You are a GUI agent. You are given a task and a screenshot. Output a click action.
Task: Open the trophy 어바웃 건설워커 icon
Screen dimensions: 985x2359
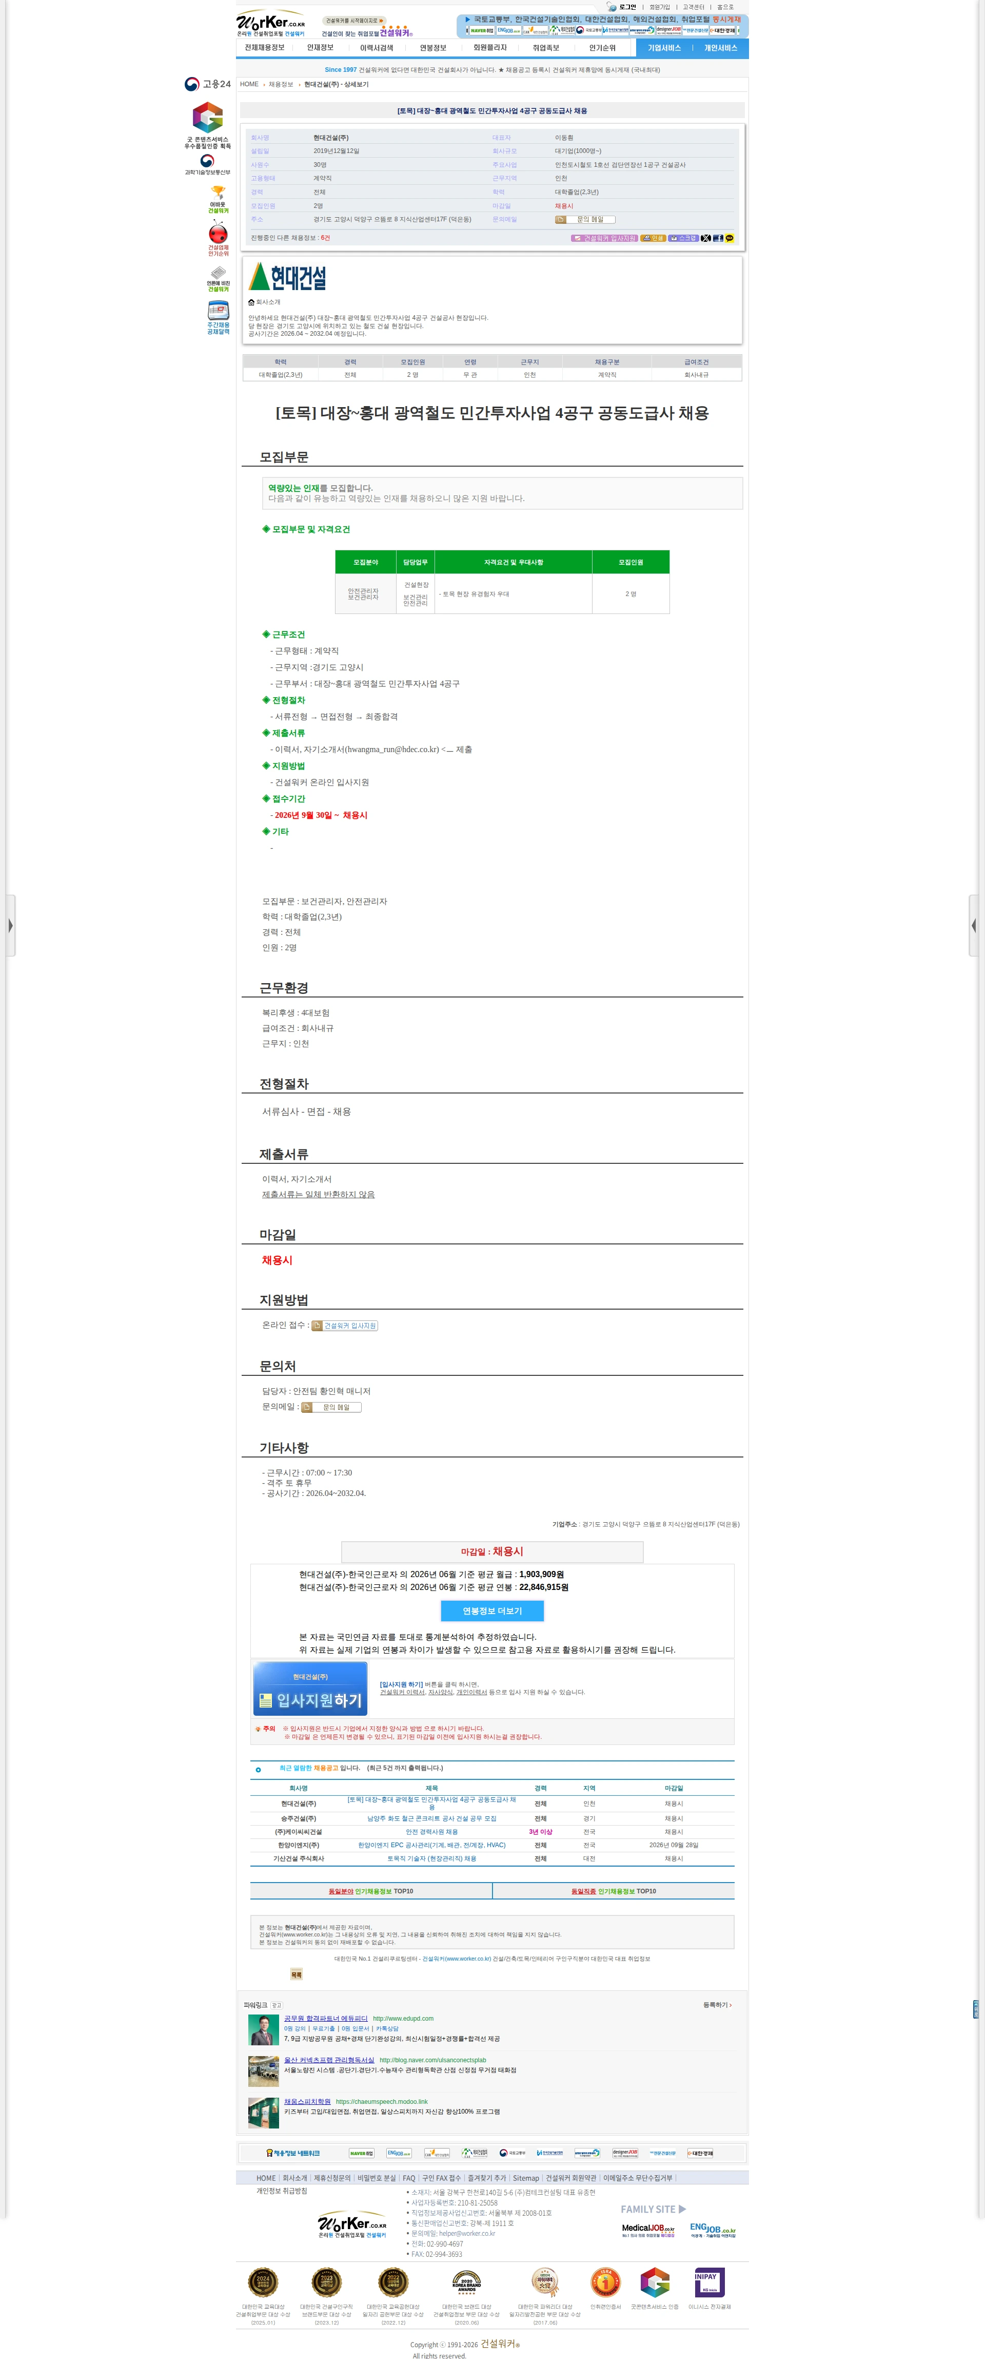[218, 201]
